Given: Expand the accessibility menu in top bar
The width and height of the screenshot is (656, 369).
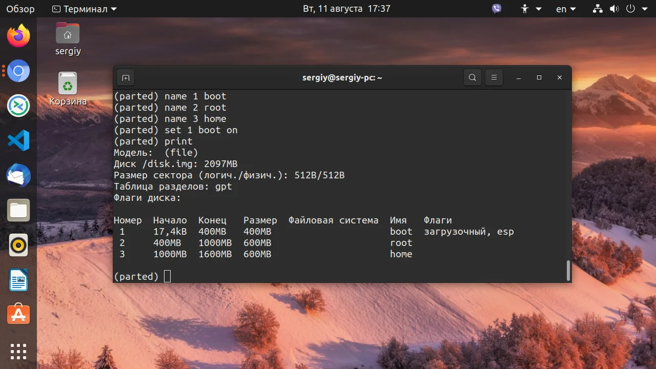Looking at the screenshot, I should click(531, 9).
